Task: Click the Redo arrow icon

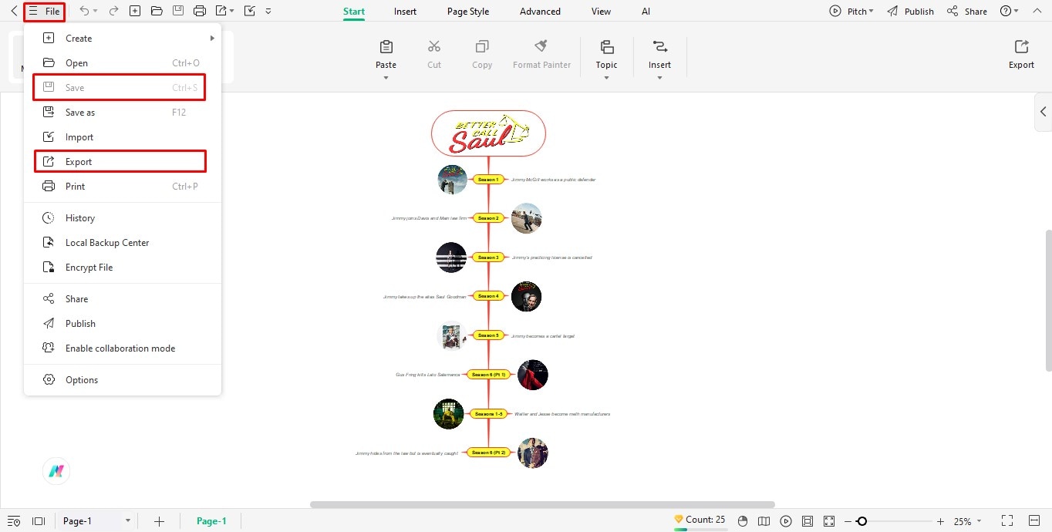Action: coord(113,11)
